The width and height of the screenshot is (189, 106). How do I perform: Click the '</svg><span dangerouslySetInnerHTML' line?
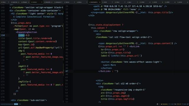tap(132, 12)
